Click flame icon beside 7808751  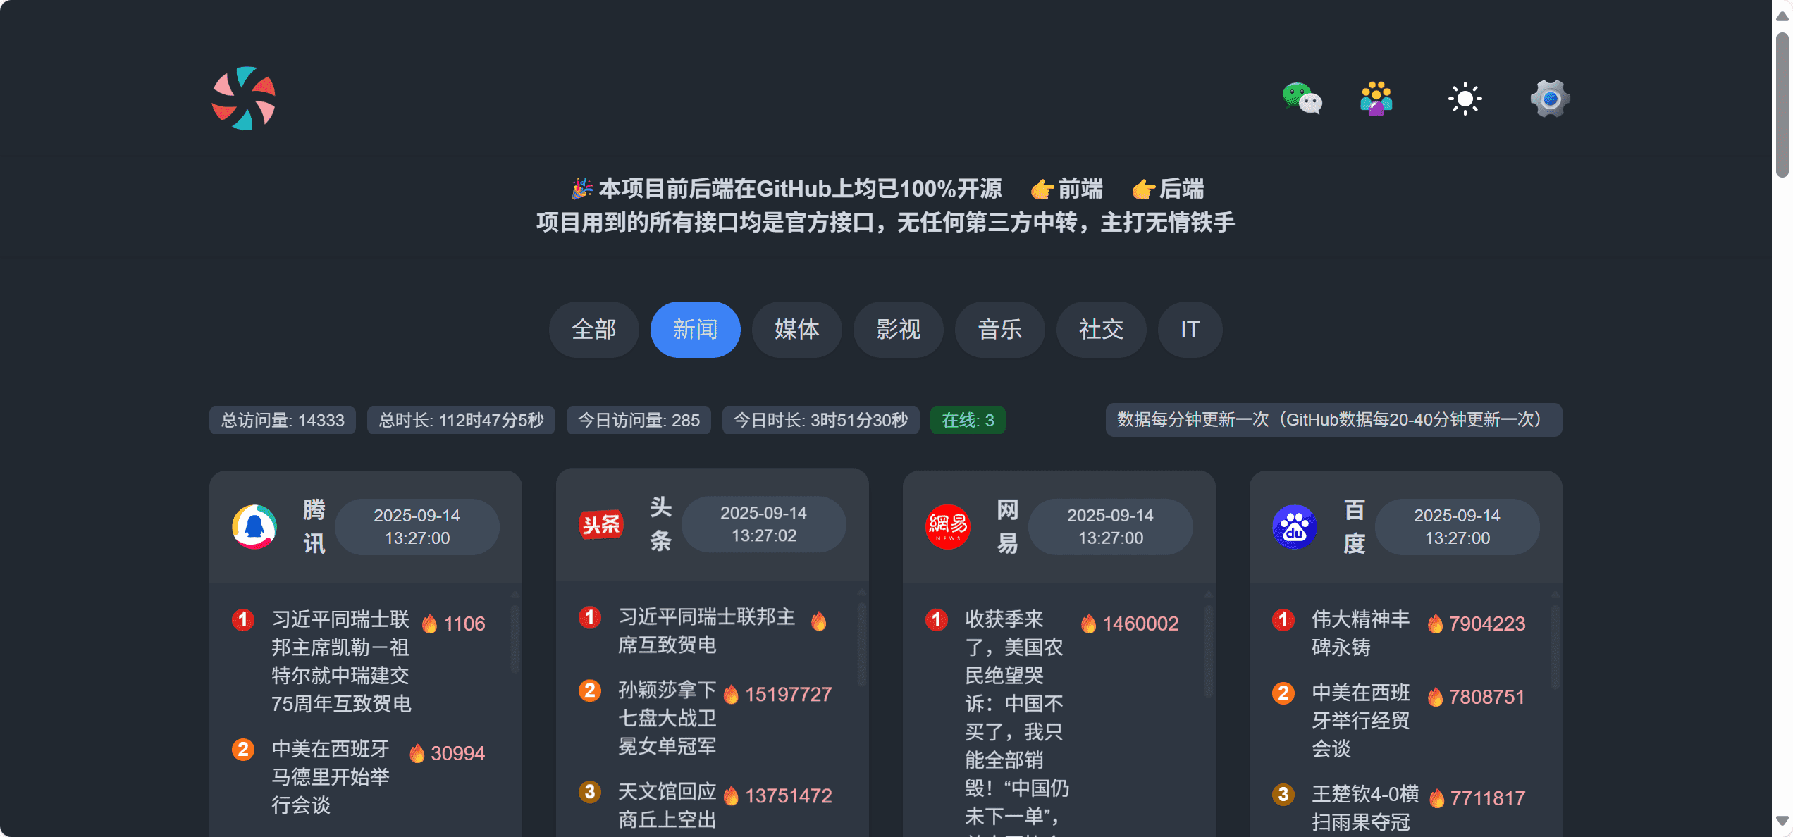(1435, 697)
